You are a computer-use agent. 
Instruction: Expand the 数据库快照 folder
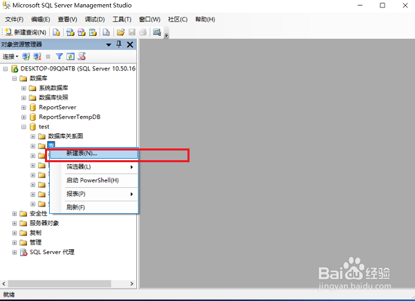click(24, 98)
